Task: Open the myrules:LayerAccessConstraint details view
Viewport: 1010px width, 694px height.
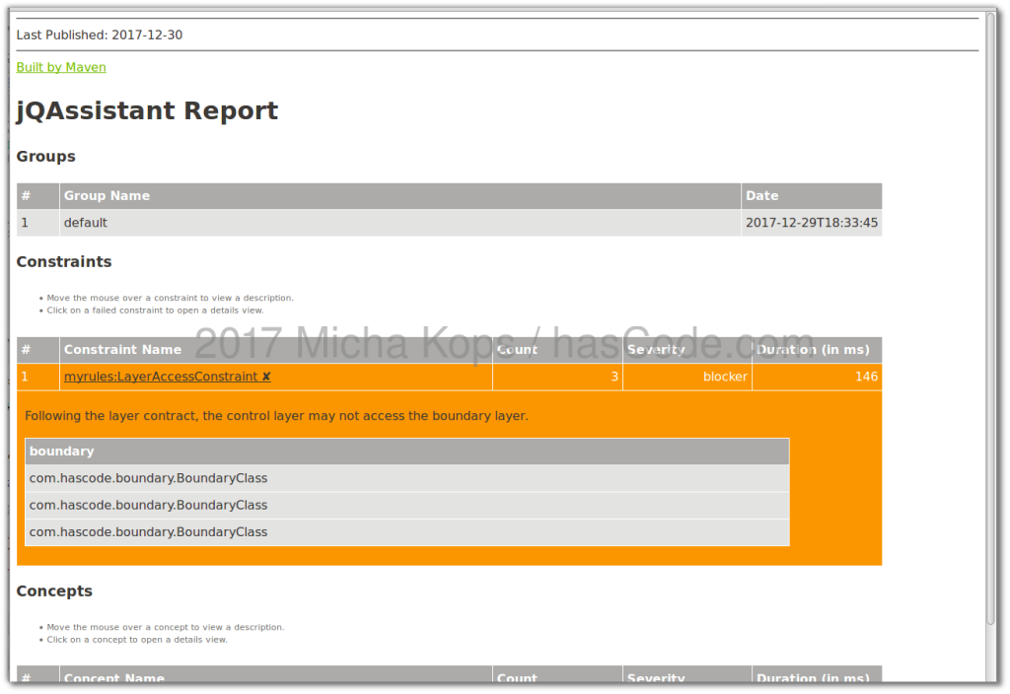Action: (x=158, y=377)
